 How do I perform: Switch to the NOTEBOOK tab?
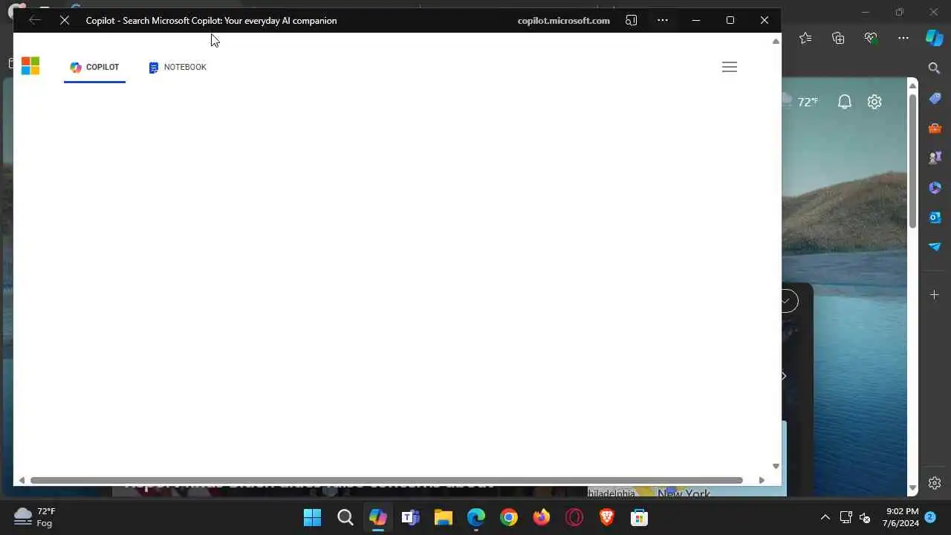tap(178, 67)
